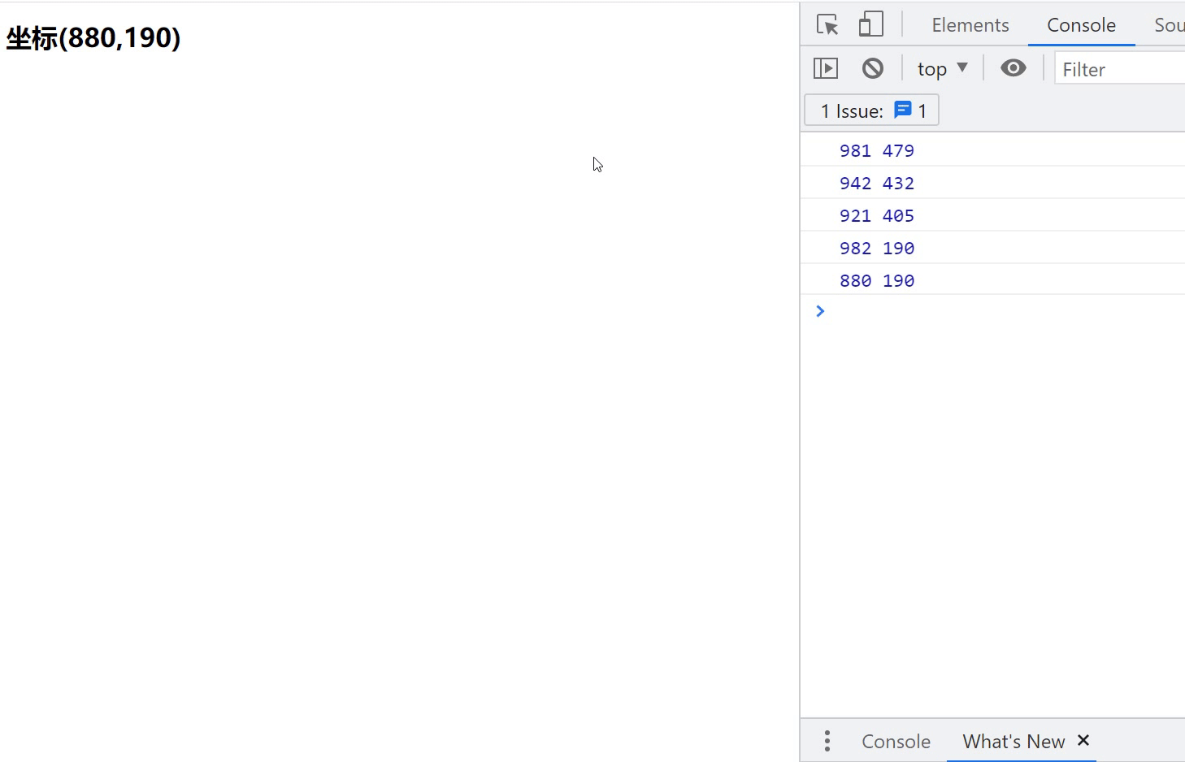Switch to the Elements tab
The image size is (1185, 762).
click(x=970, y=25)
